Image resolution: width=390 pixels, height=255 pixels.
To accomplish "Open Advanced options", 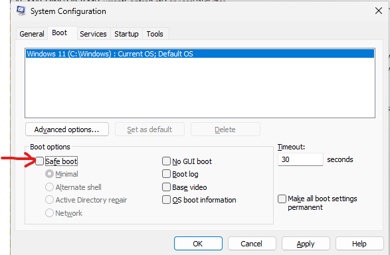I will pyautogui.click(x=67, y=129).
